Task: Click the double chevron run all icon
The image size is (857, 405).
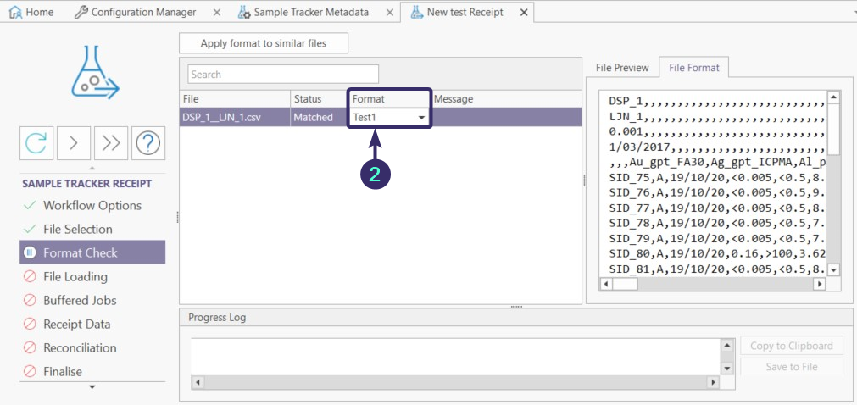Action: pyautogui.click(x=111, y=143)
